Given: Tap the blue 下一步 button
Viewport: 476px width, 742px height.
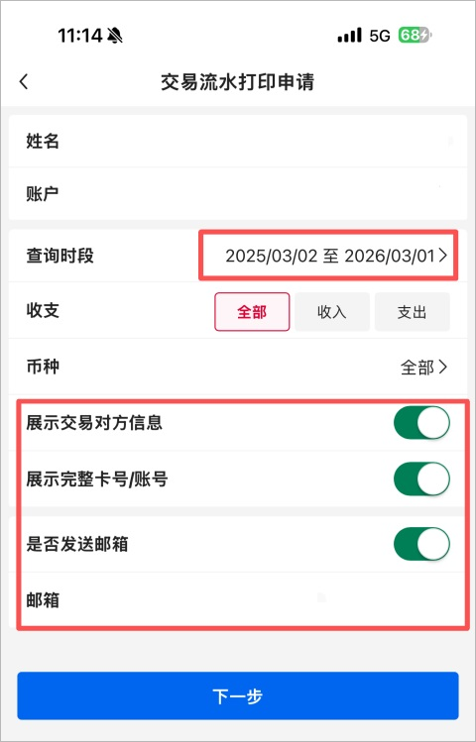Looking at the screenshot, I should pyautogui.click(x=238, y=696).
